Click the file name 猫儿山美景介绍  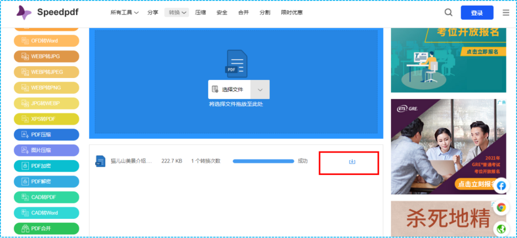point(131,161)
